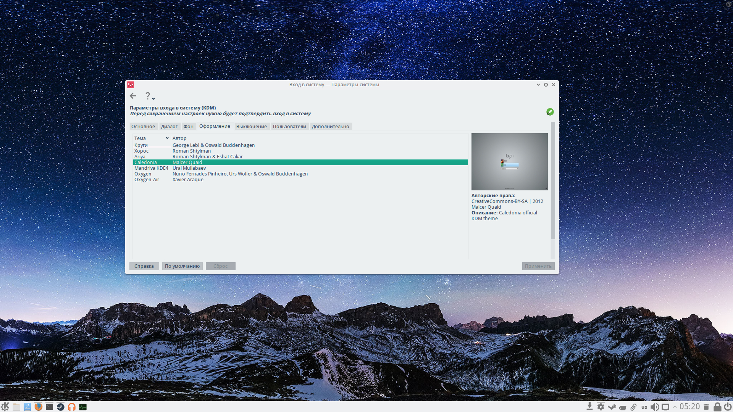Open the Пользователи tab
733x412 pixels.
(289, 127)
